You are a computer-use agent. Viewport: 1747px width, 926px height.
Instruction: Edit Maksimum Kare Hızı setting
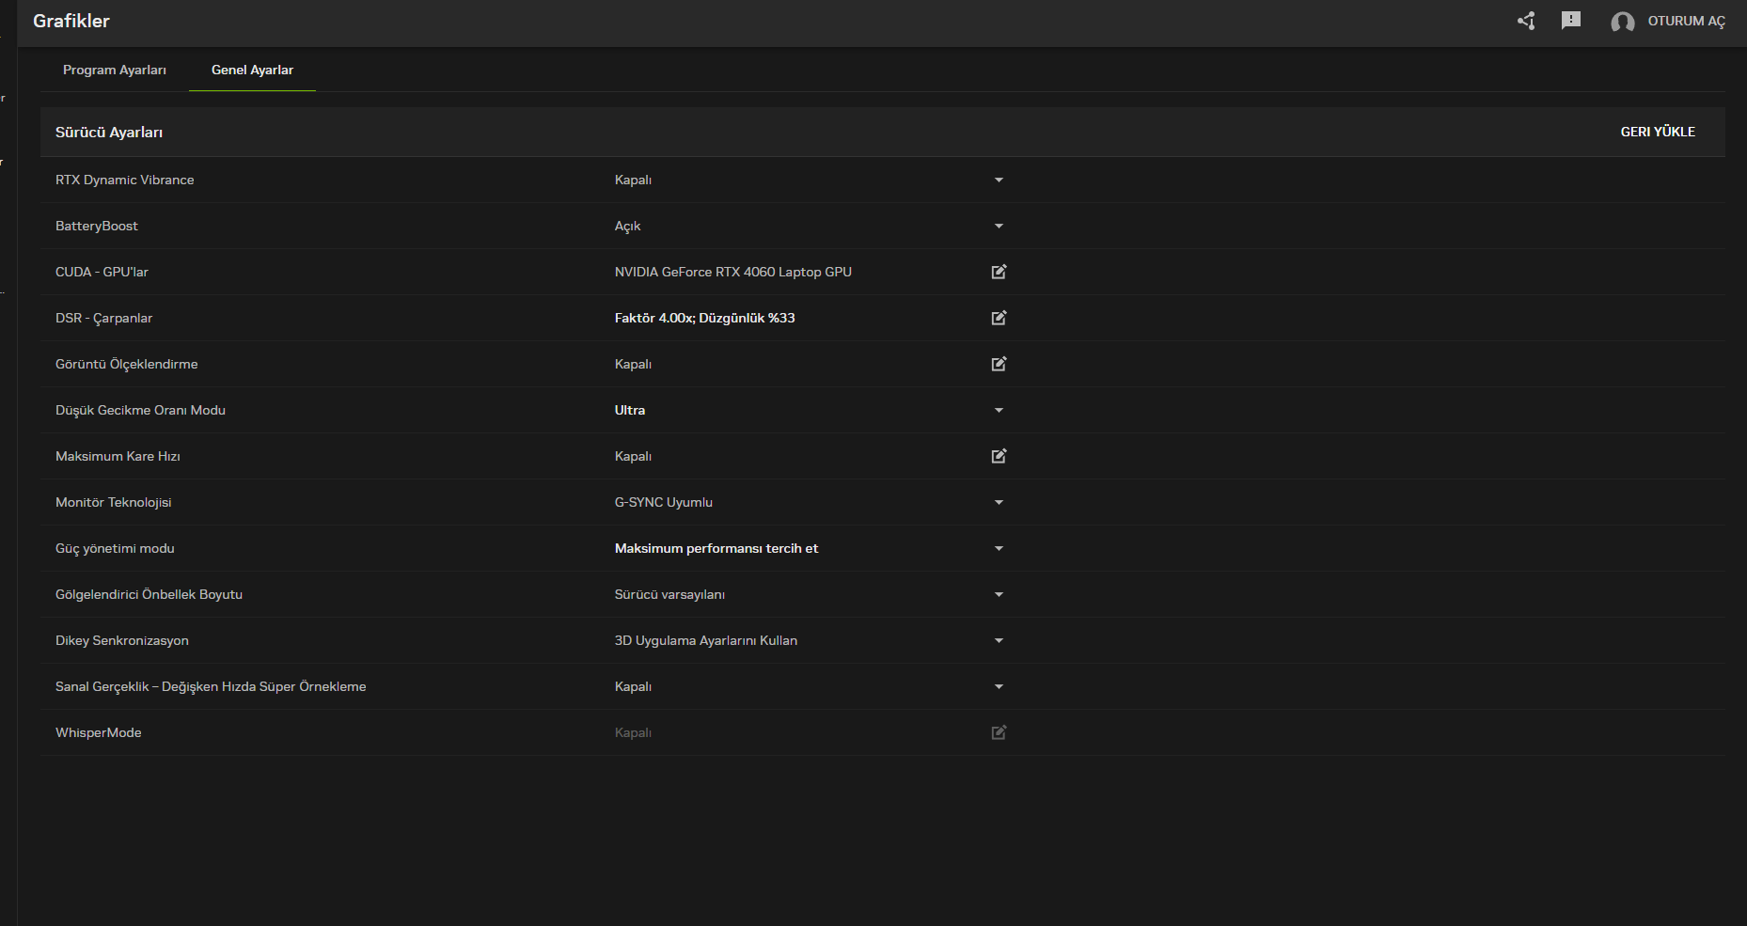pyautogui.click(x=999, y=456)
